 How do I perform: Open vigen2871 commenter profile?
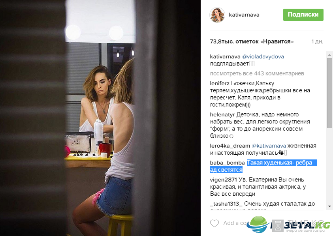[x=224, y=180]
